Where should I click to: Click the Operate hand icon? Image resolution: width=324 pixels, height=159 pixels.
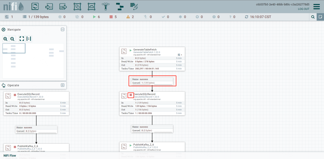[4, 85]
